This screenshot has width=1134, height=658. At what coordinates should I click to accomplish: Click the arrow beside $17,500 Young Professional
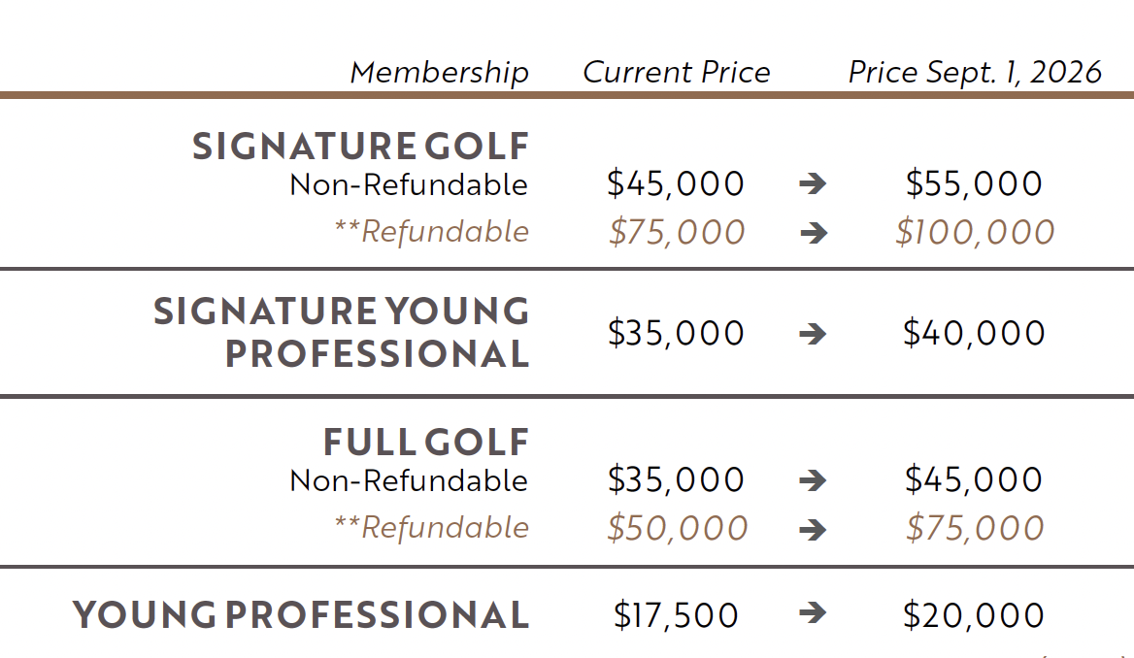click(x=813, y=613)
